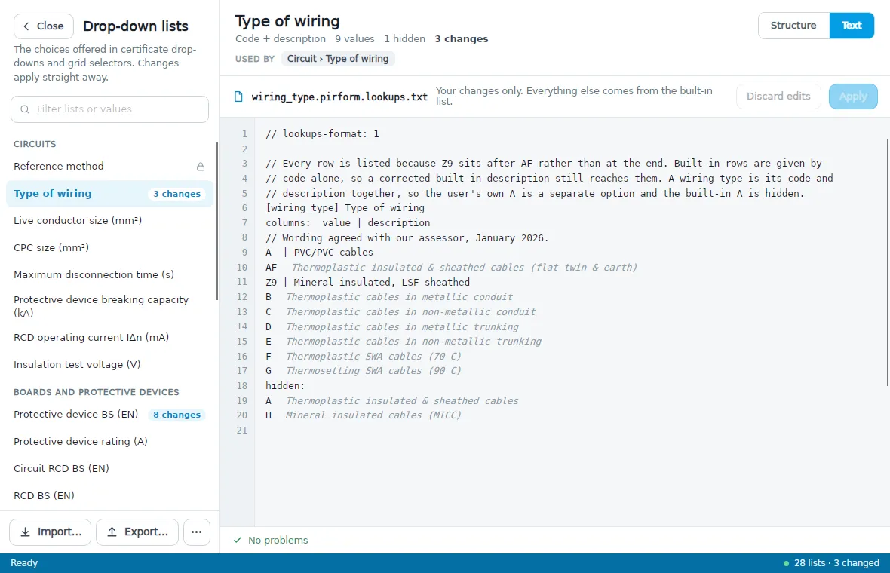Click the '3 changes' text in header
Screen dimensions: 890x573
pos(462,39)
